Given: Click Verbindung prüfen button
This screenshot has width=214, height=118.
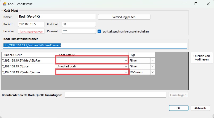Looking at the screenshot, I should (124, 17).
